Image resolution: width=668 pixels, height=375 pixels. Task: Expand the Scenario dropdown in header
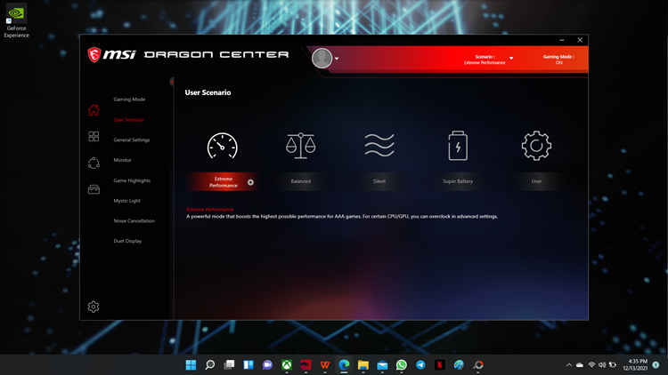tap(511, 59)
